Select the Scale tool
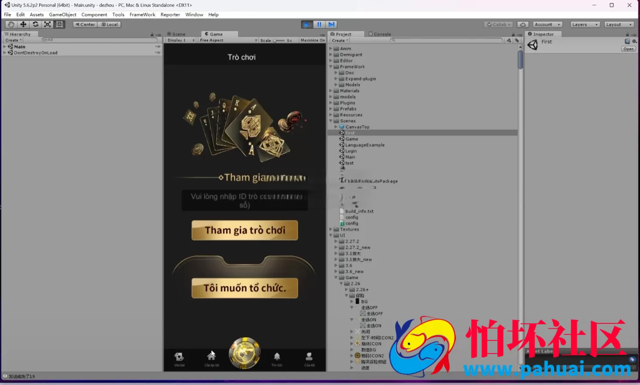Screen dimensions: 640x385 pos(47,24)
